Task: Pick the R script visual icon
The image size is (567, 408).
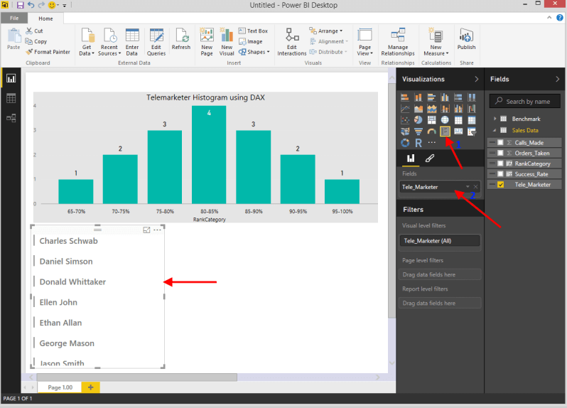Action: (x=418, y=143)
